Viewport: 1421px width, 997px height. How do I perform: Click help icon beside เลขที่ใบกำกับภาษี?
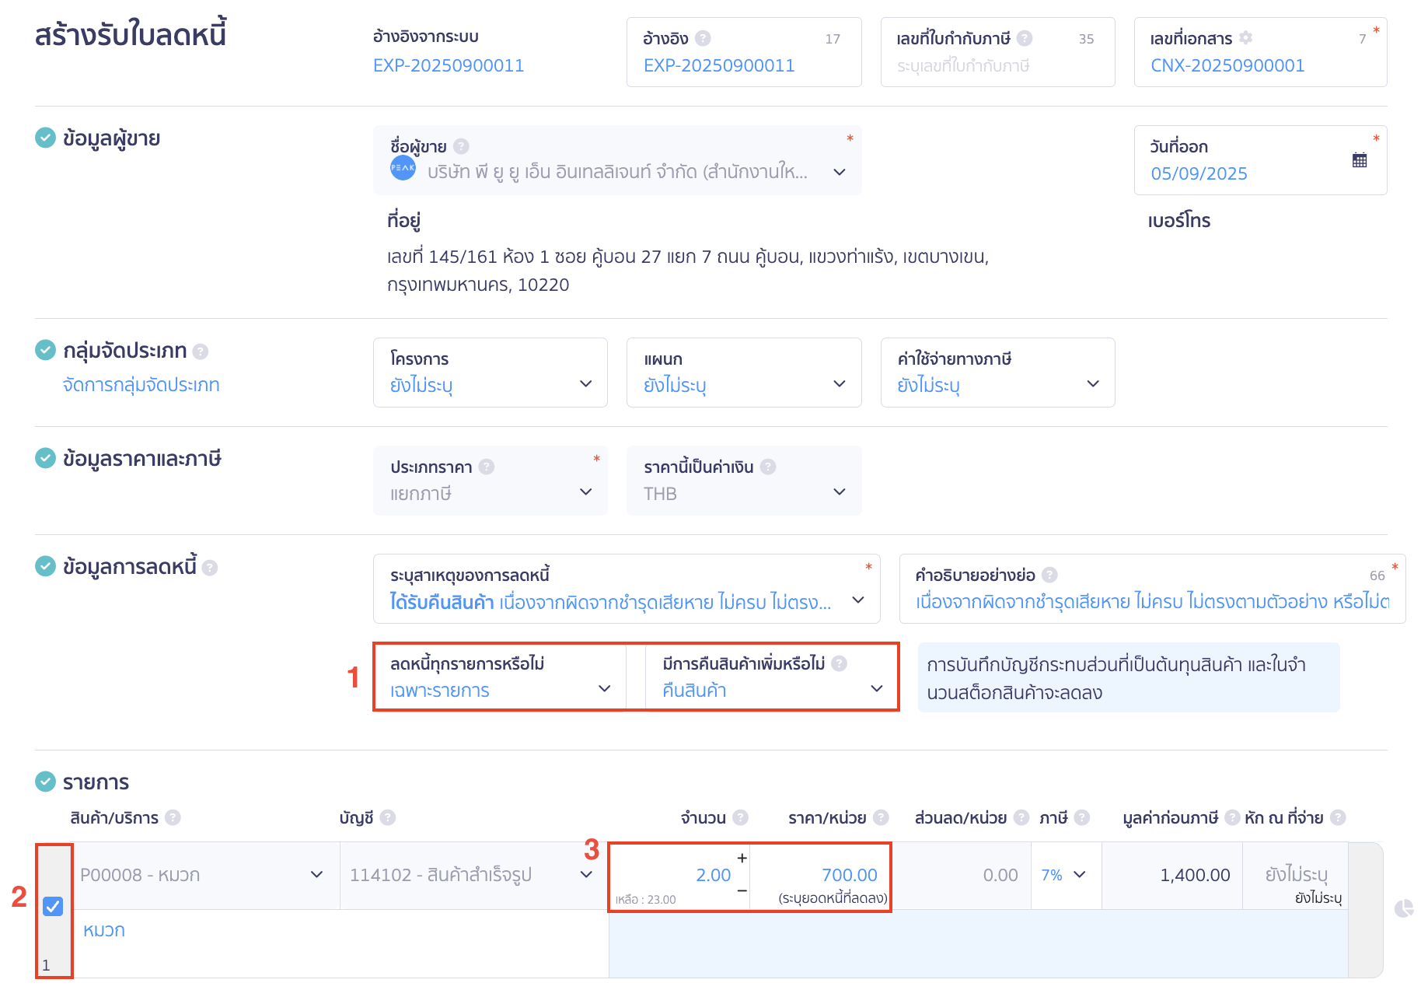point(1025,38)
